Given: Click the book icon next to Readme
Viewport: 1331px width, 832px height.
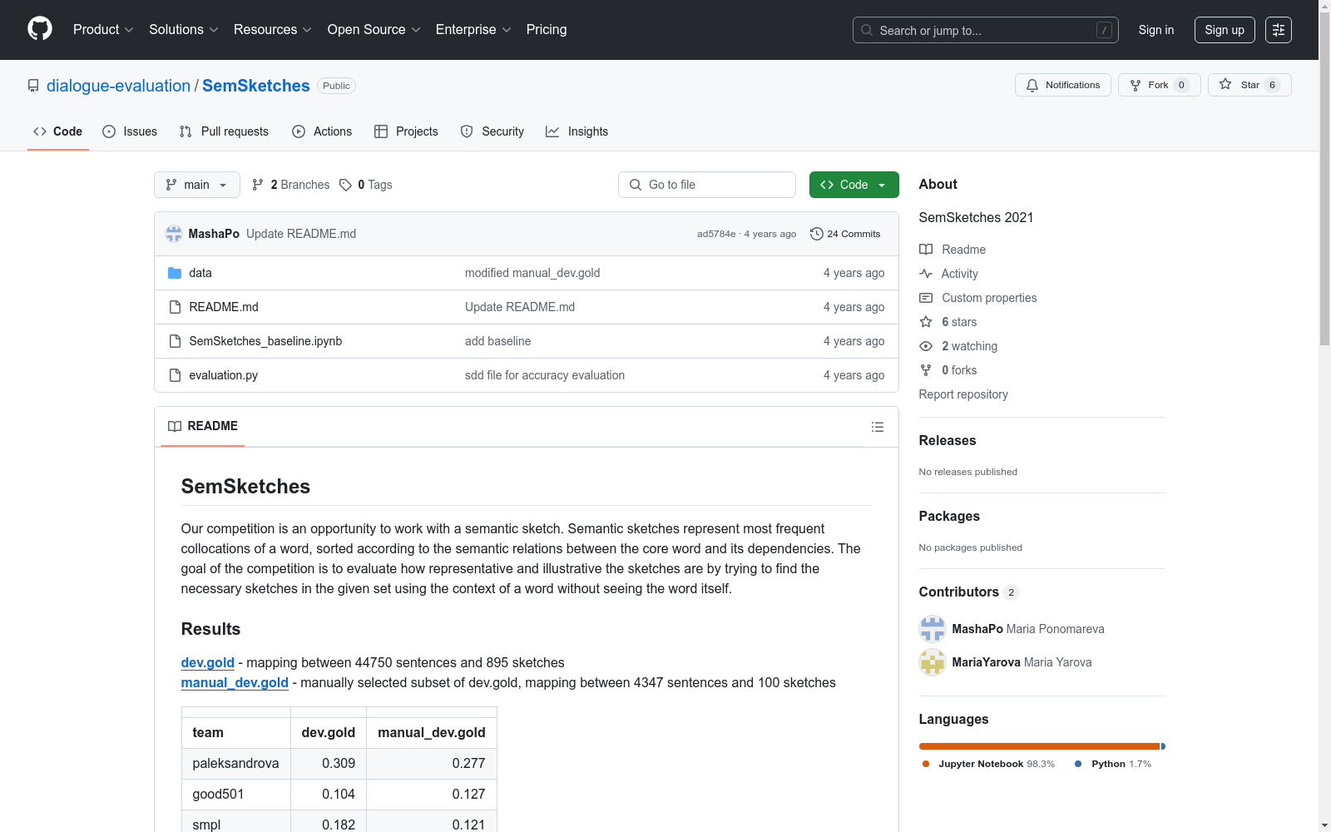Looking at the screenshot, I should point(926,250).
